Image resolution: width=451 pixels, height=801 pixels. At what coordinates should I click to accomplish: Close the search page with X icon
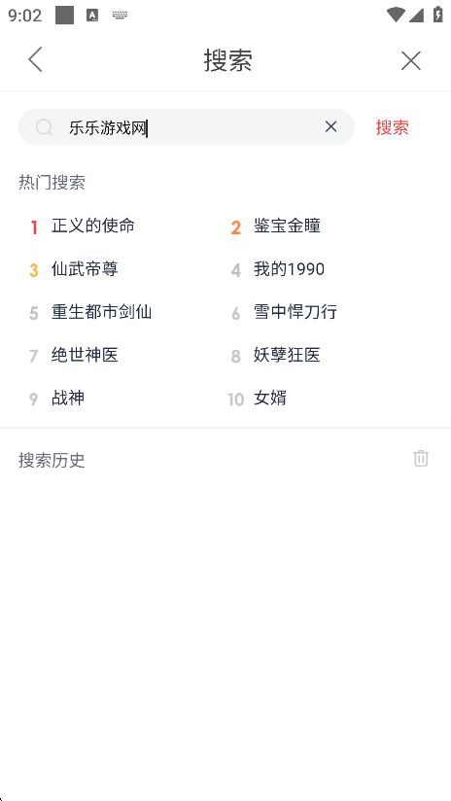[410, 61]
